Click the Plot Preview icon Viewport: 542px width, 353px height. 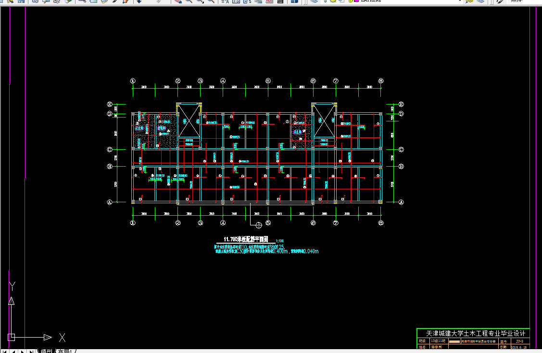pos(46,1)
